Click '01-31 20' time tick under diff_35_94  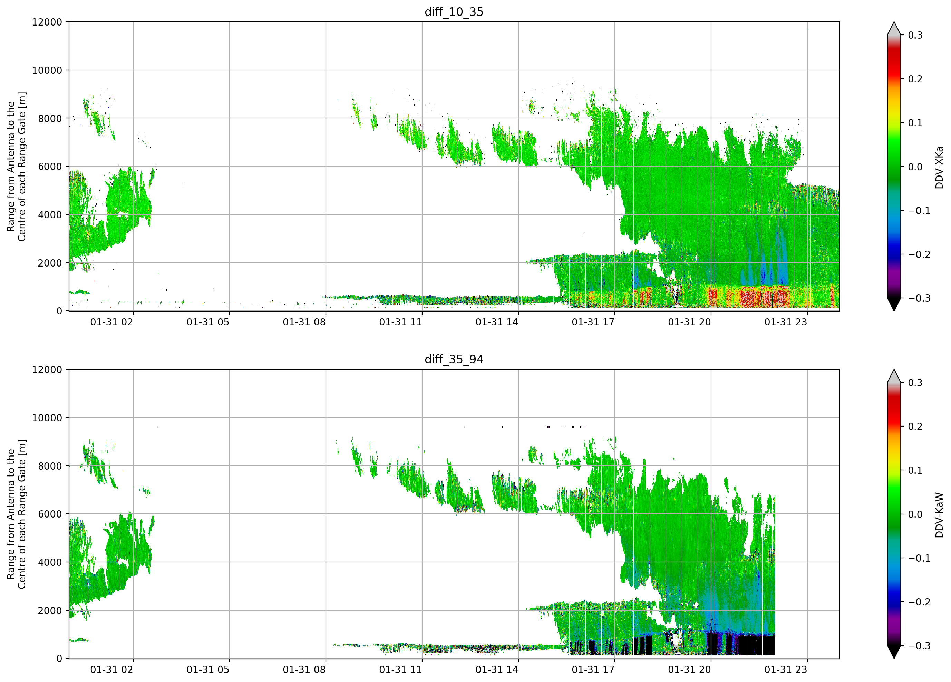[689, 670]
